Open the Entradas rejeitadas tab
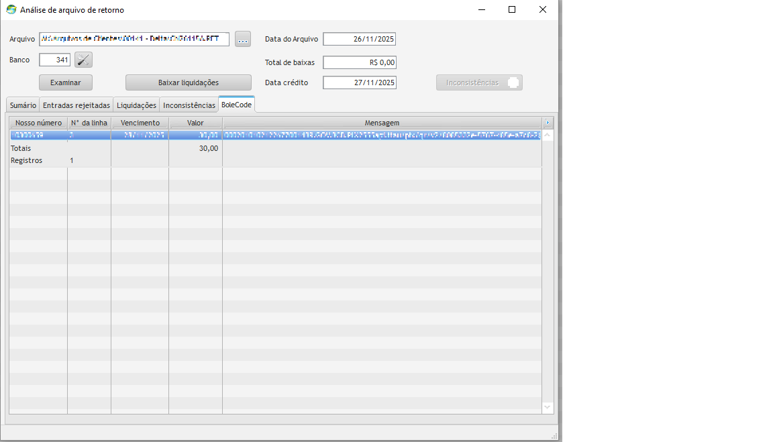Viewport: 773px width, 442px height. [x=76, y=105]
